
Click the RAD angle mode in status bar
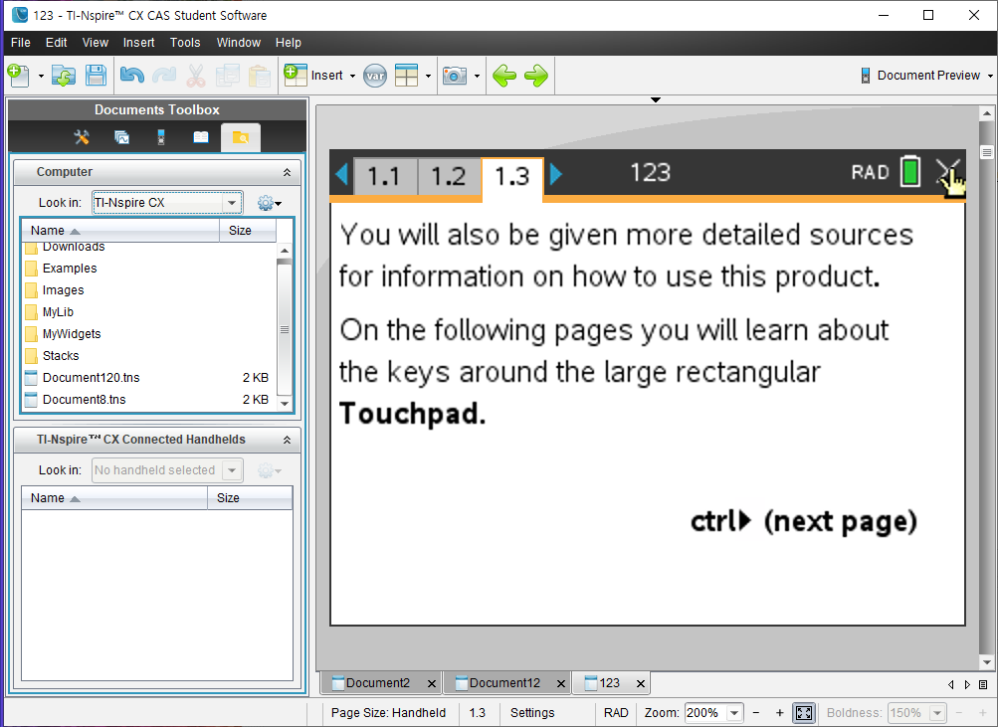pyautogui.click(x=616, y=713)
